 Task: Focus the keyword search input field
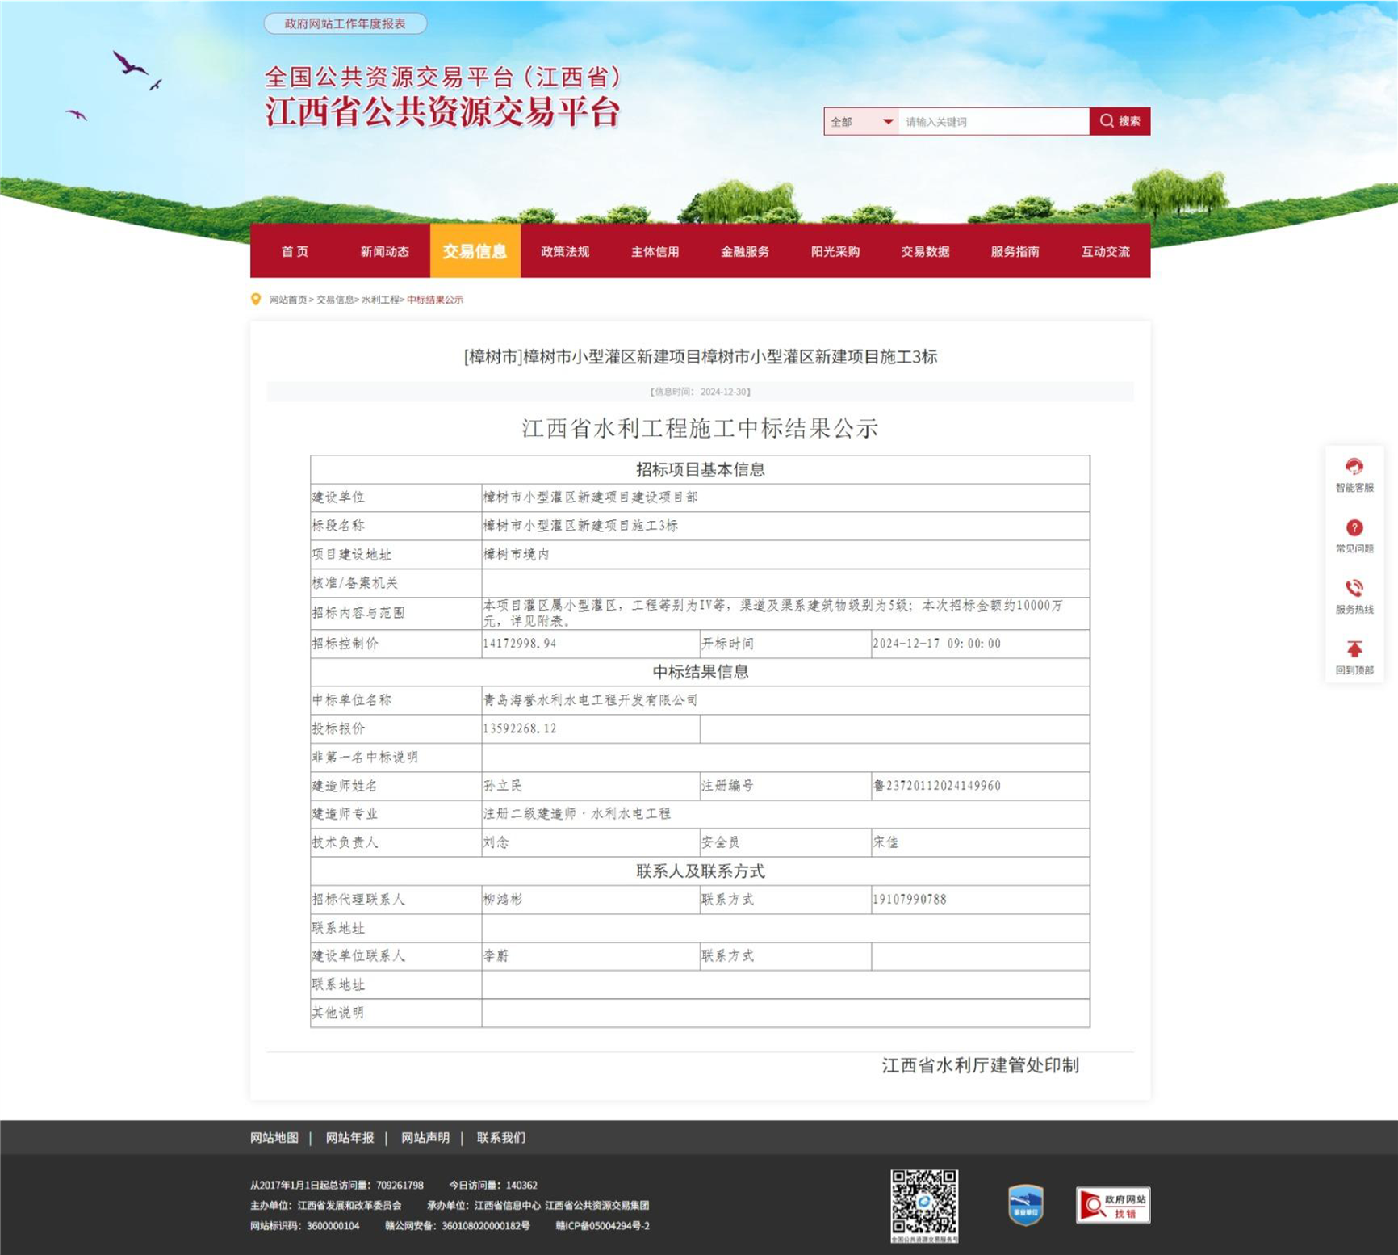pyautogui.click(x=993, y=122)
